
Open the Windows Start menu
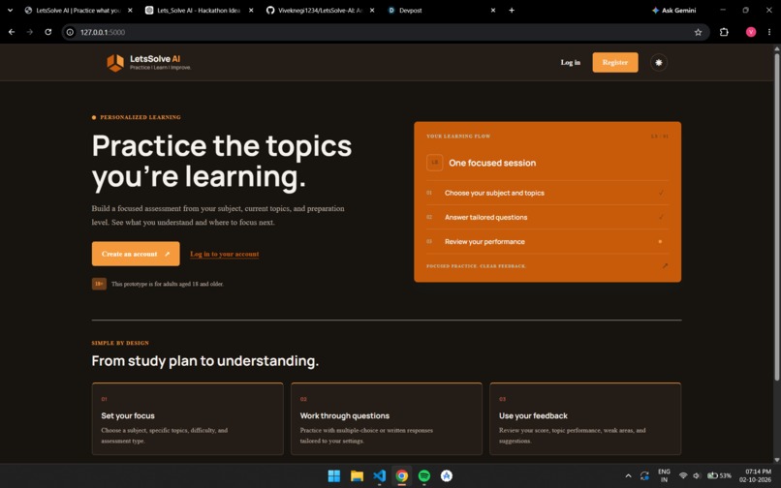(x=333, y=476)
